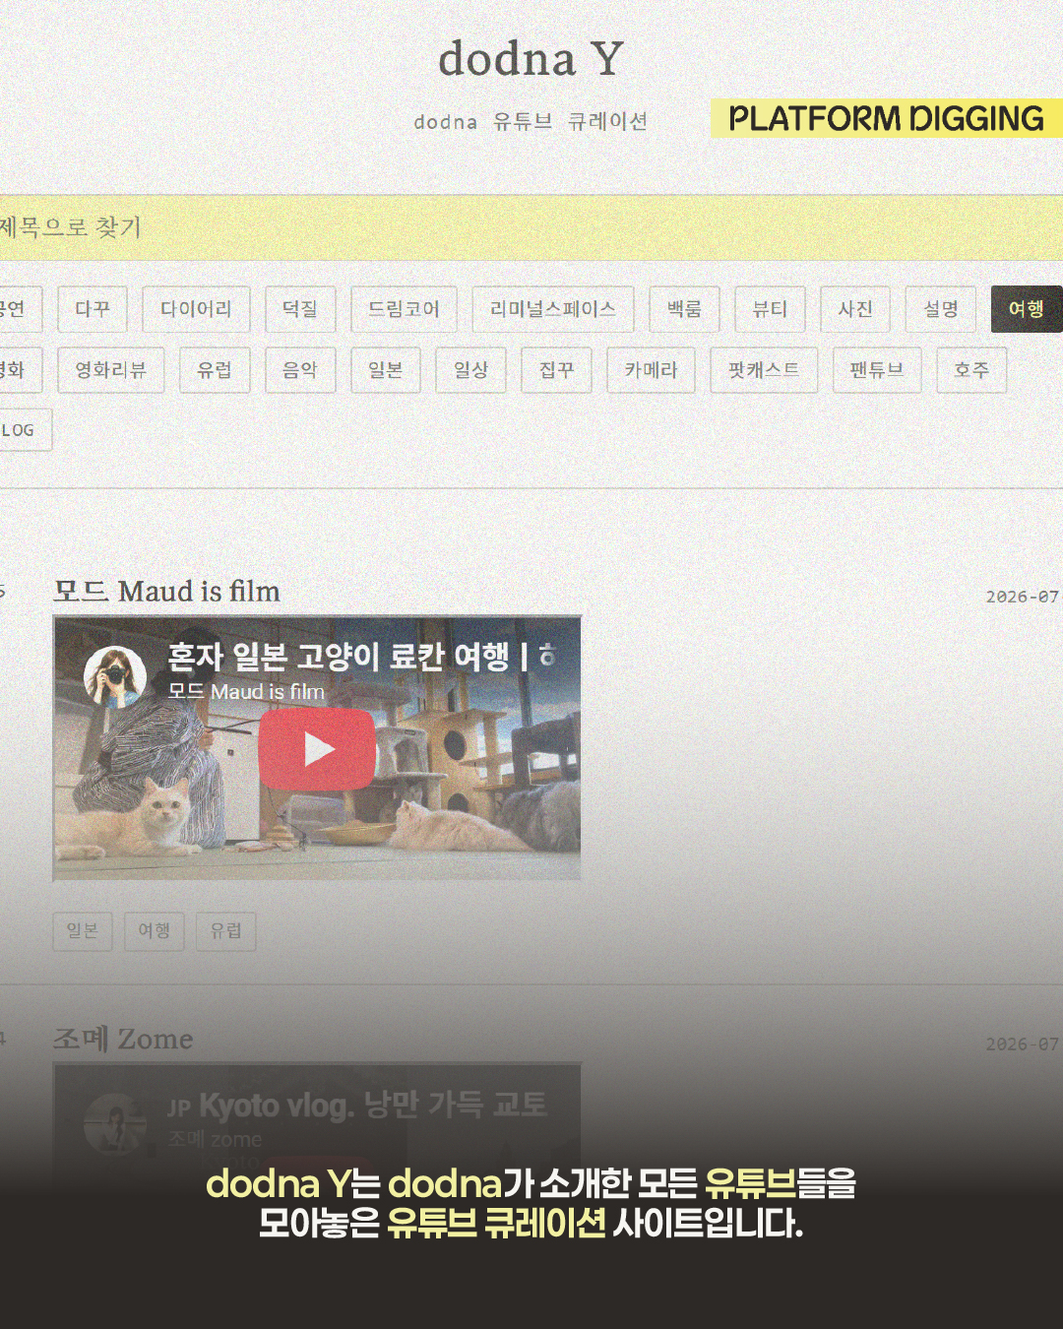Viewport: 1063px width, 1329px height.
Task: Select the 여행 tag filter
Action: pyautogui.click(x=1027, y=309)
